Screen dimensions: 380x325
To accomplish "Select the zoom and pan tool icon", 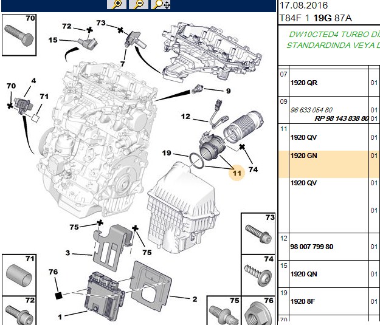I will [161, 4].
